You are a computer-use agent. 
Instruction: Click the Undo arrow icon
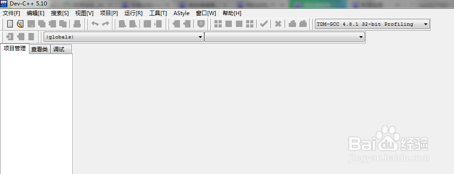coord(95,24)
